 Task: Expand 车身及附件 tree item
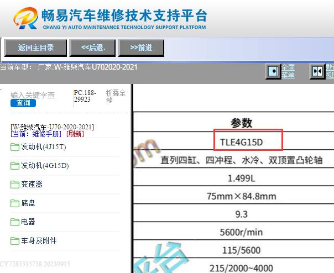pyautogui.click(x=39, y=241)
